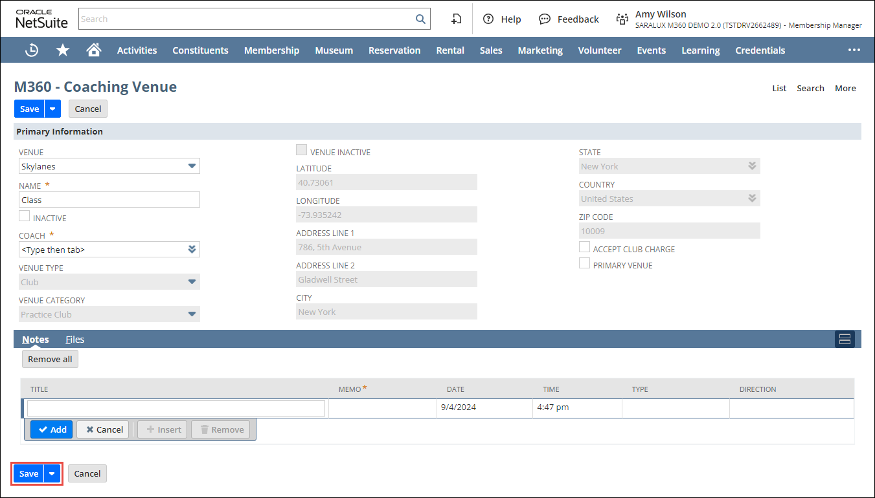
Task: Check the Inactive checkbox under Name
Action: pos(25,217)
